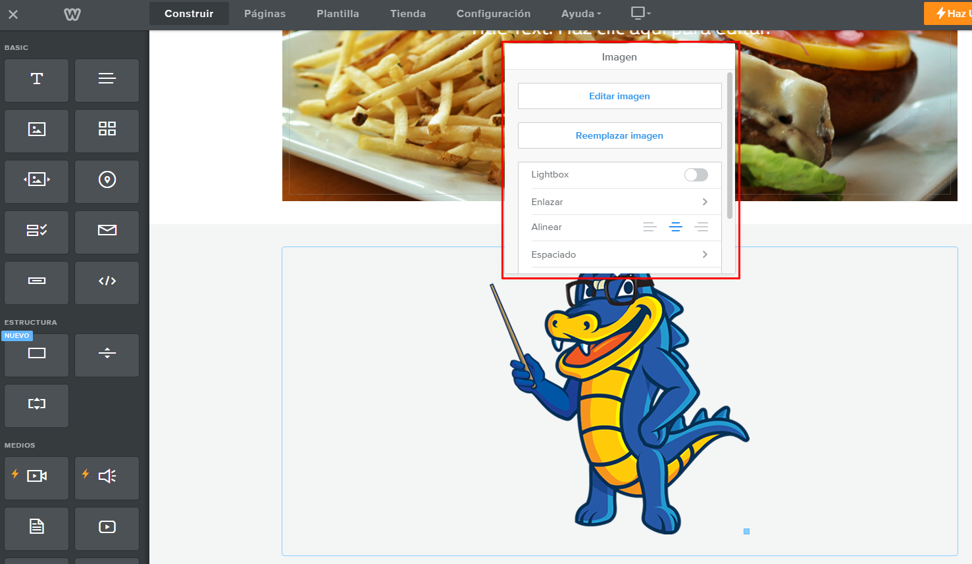The width and height of the screenshot is (972, 564).
Task: Select the Spacer element tile
Action: [37, 406]
